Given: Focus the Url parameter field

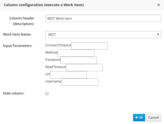Looking at the screenshot, I should click(68, 75).
